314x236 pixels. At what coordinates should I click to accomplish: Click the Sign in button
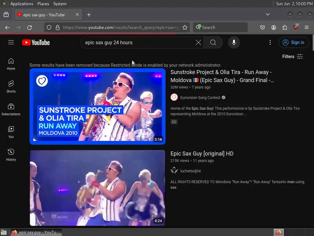tap(294, 42)
